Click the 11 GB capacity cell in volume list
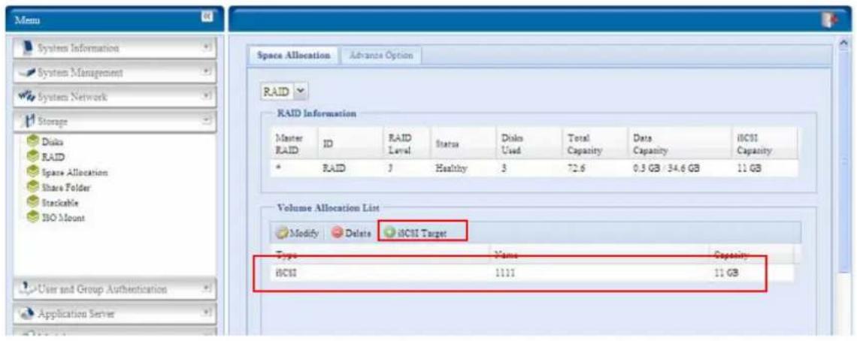The image size is (857, 341). pyautogui.click(x=728, y=273)
